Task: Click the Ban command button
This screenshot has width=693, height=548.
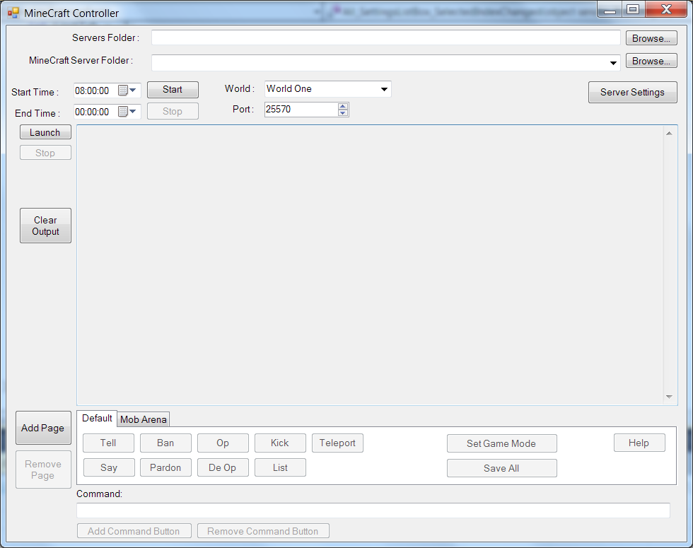Action: pos(165,443)
